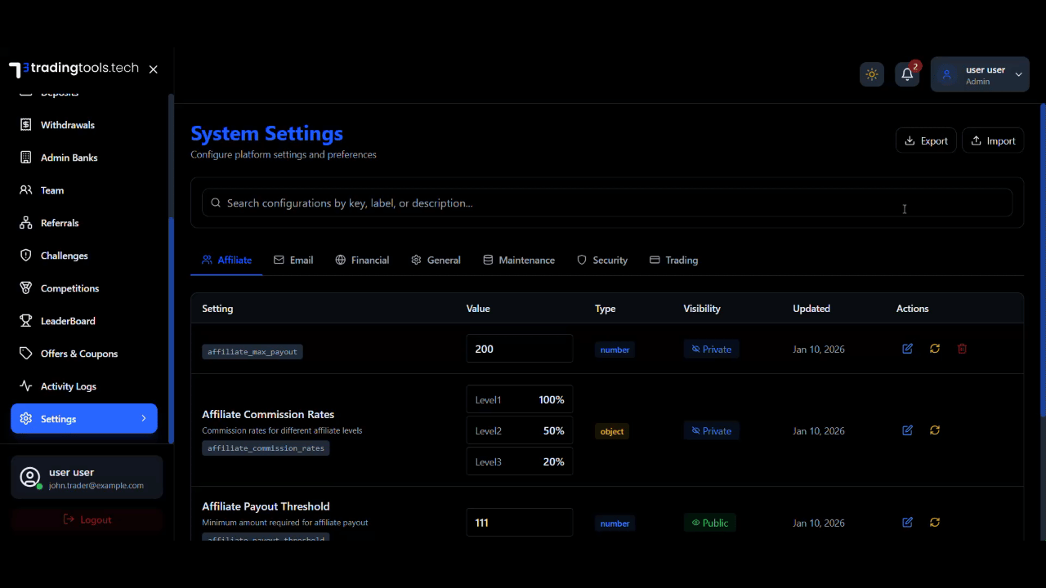The image size is (1046, 588).
Task: Edit the affiliate_max_payout setting
Action: 907,349
